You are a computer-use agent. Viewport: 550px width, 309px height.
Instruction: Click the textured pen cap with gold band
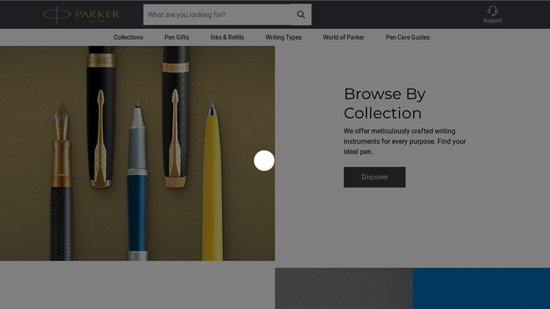coord(175,117)
